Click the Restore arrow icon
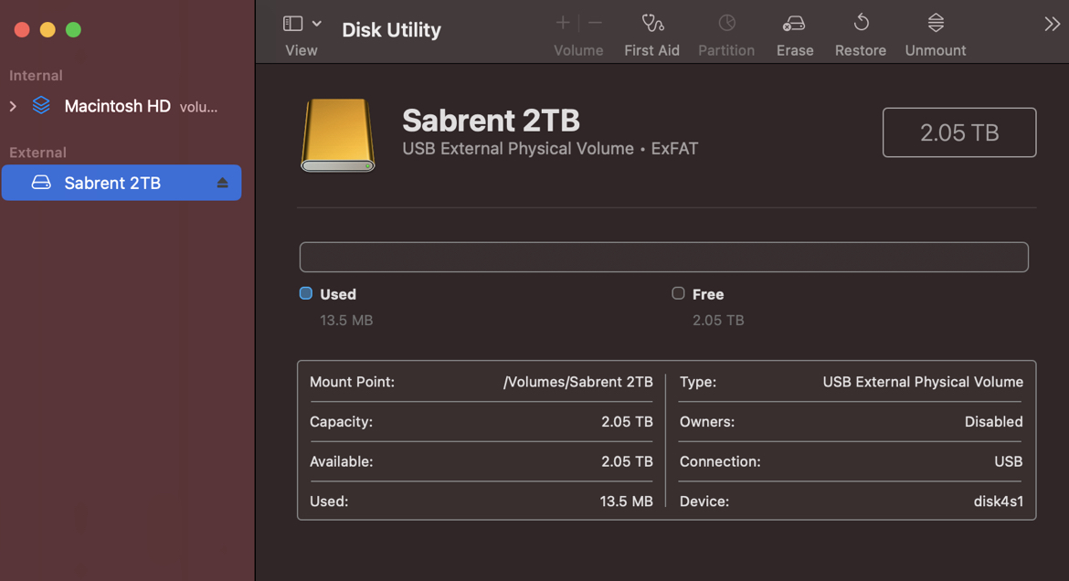Viewport: 1069px width, 581px height. click(x=861, y=23)
